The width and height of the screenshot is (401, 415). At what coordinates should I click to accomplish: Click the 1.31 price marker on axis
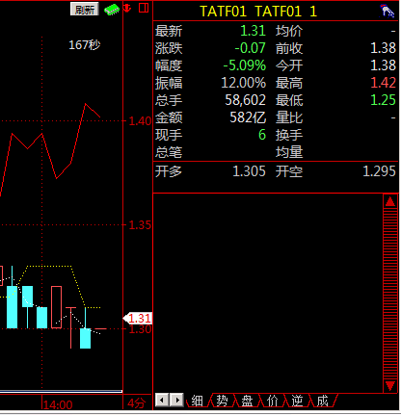[x=138, y=319]
